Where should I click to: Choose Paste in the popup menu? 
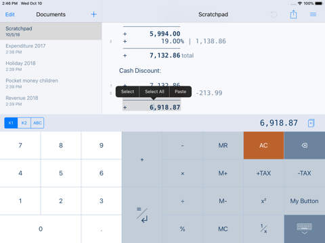pos(180,92)
